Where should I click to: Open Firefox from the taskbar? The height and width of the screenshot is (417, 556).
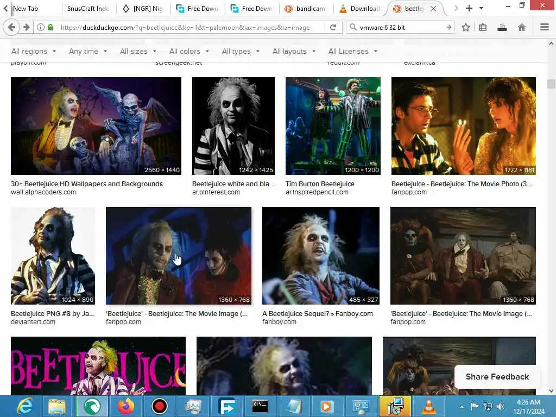[125, 406]
